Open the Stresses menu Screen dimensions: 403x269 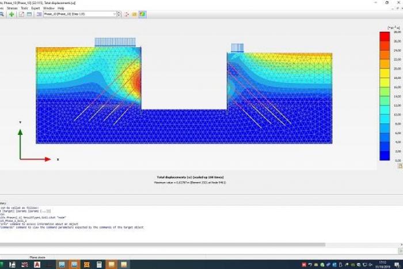point(11,8)
